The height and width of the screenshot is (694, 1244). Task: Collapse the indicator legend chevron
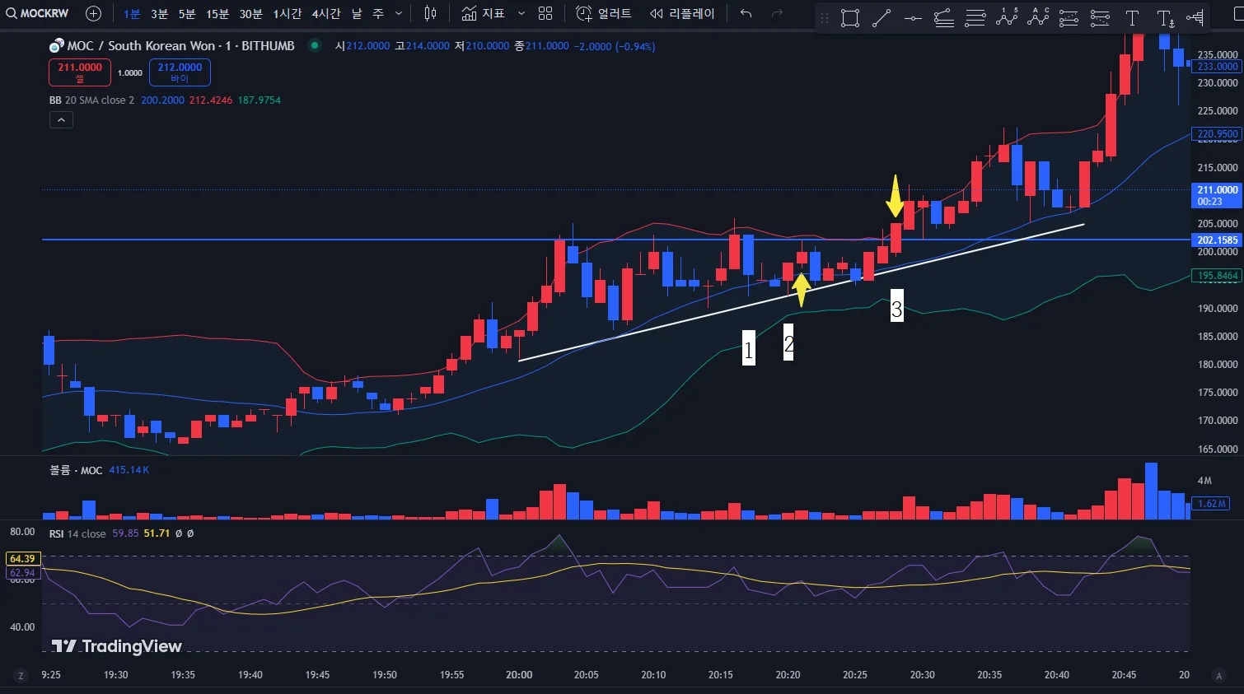point(62,120)
